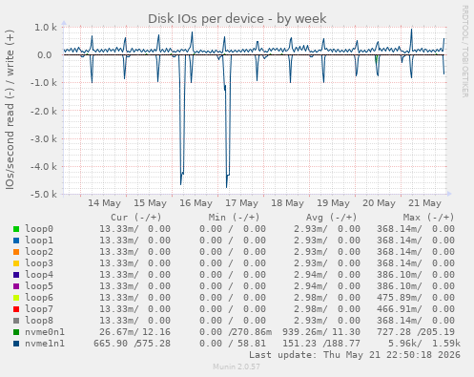This screenshot has height=377, width=474.
Task: Click the loop3 yellow color swatch
Action: (16, 263)
